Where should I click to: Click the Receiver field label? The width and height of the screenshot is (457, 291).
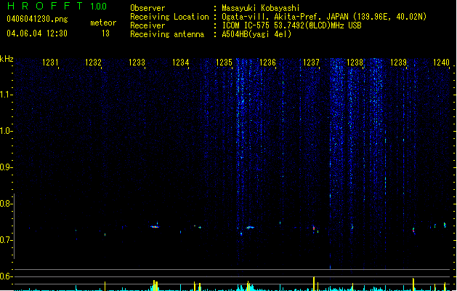[147, 25]
